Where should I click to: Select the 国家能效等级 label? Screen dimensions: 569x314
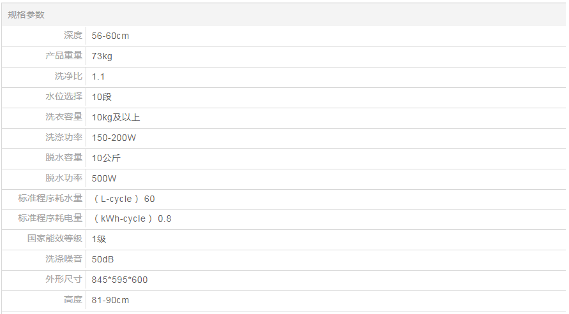(55, 239)
